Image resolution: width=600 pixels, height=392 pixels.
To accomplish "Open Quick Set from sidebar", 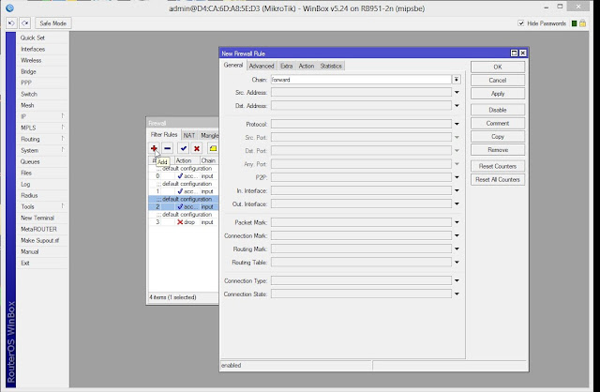I will point(33,38).
